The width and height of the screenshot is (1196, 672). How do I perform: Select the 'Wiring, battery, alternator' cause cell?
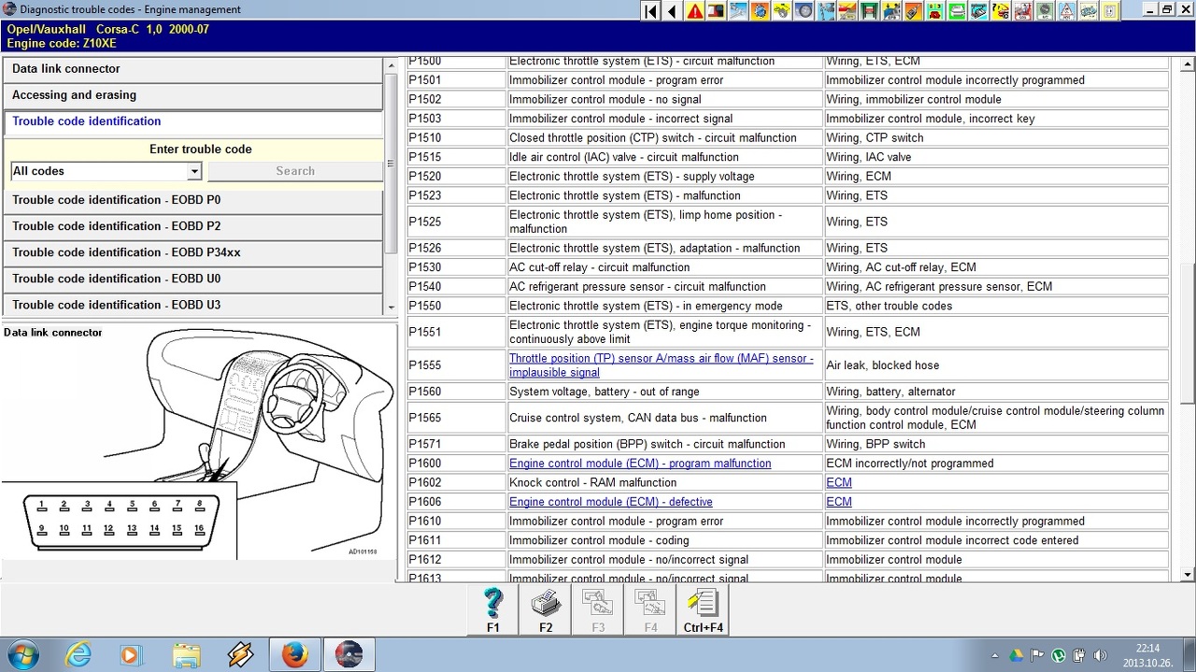pyautogui.click(x=996, y=392)
